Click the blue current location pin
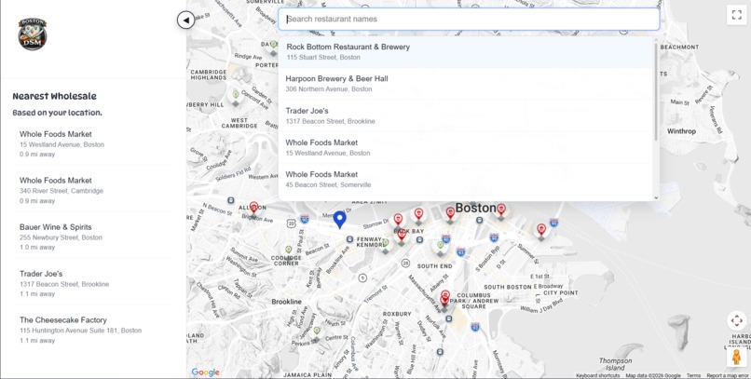 339,220
